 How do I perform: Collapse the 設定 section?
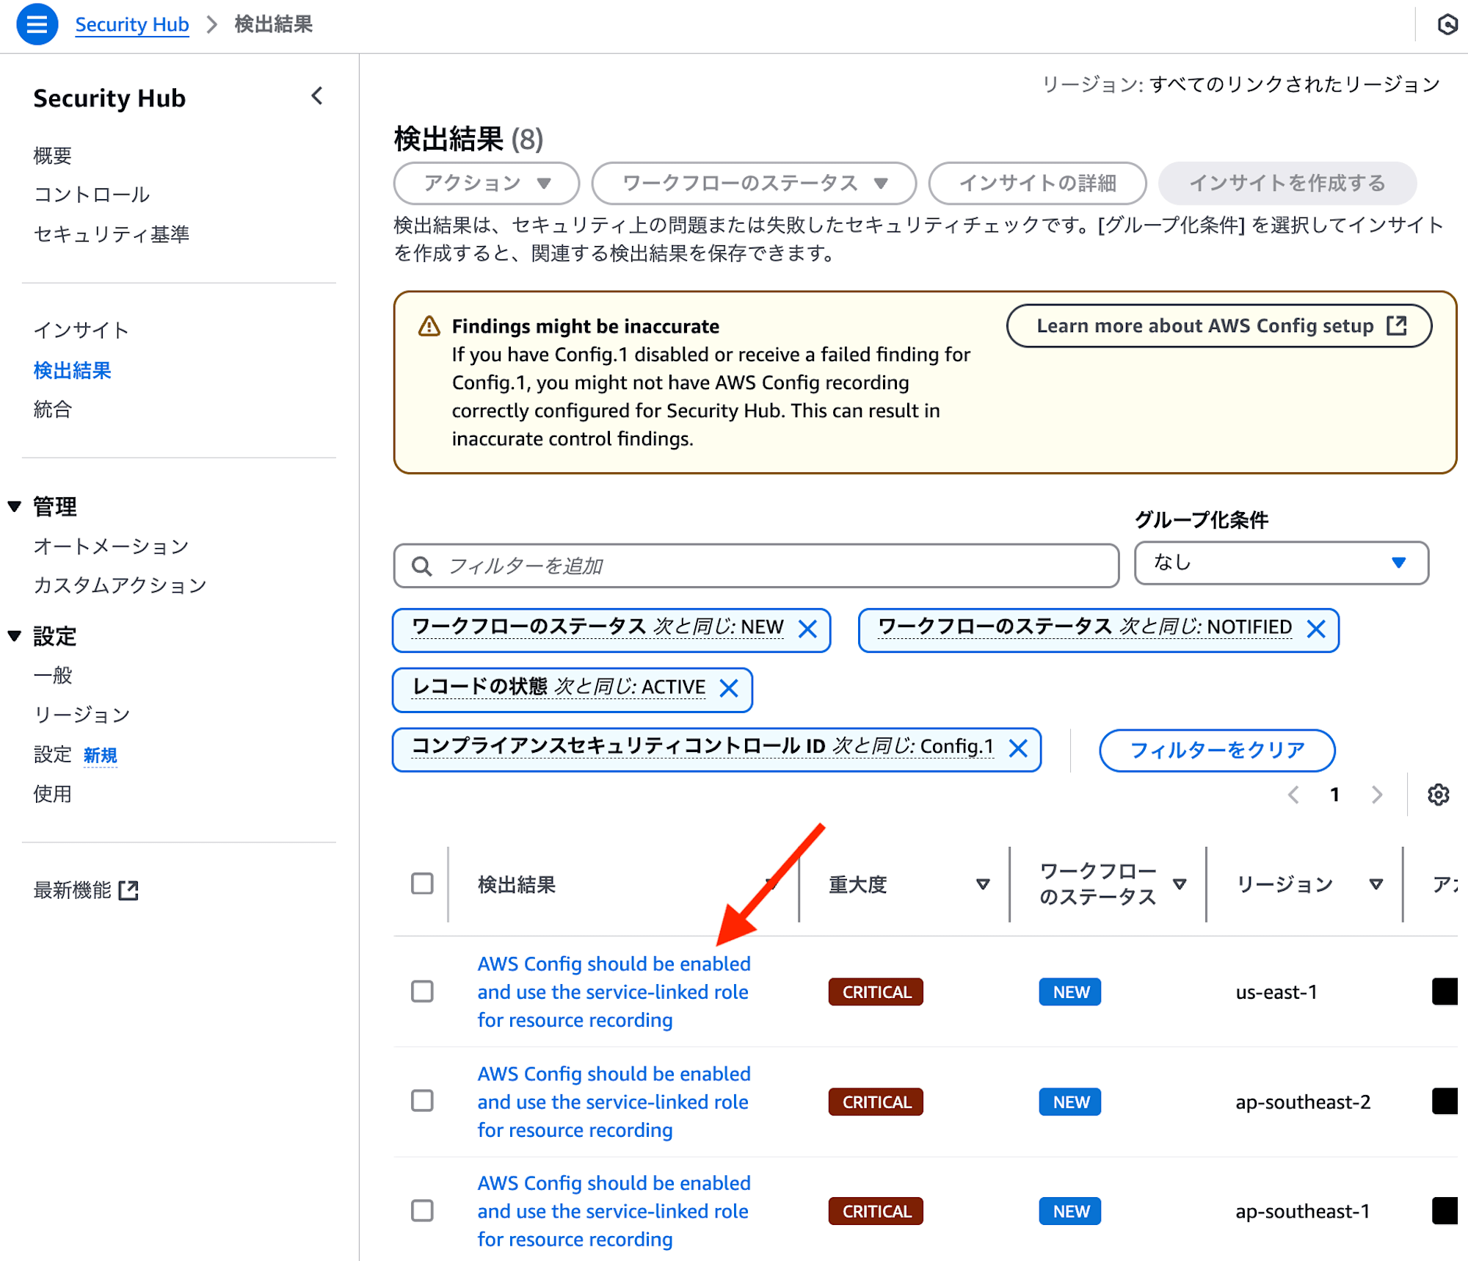(15, 636)
